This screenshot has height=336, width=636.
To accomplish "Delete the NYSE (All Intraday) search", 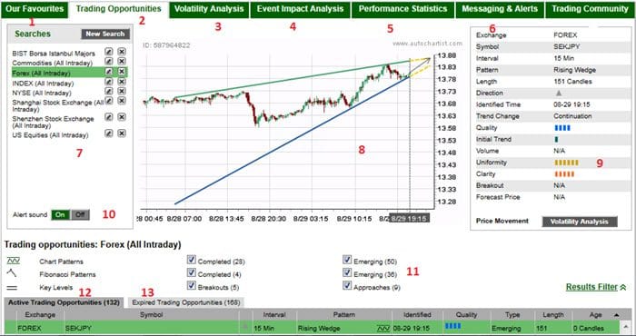I will pyautogui.click(x=122, y=91).
